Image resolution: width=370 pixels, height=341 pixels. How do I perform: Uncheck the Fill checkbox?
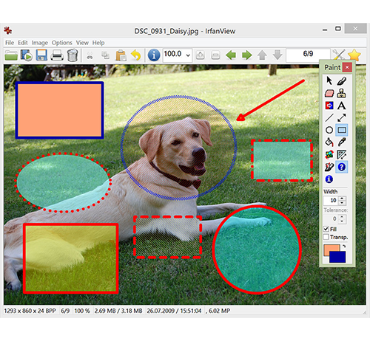[x=326, y=229]
